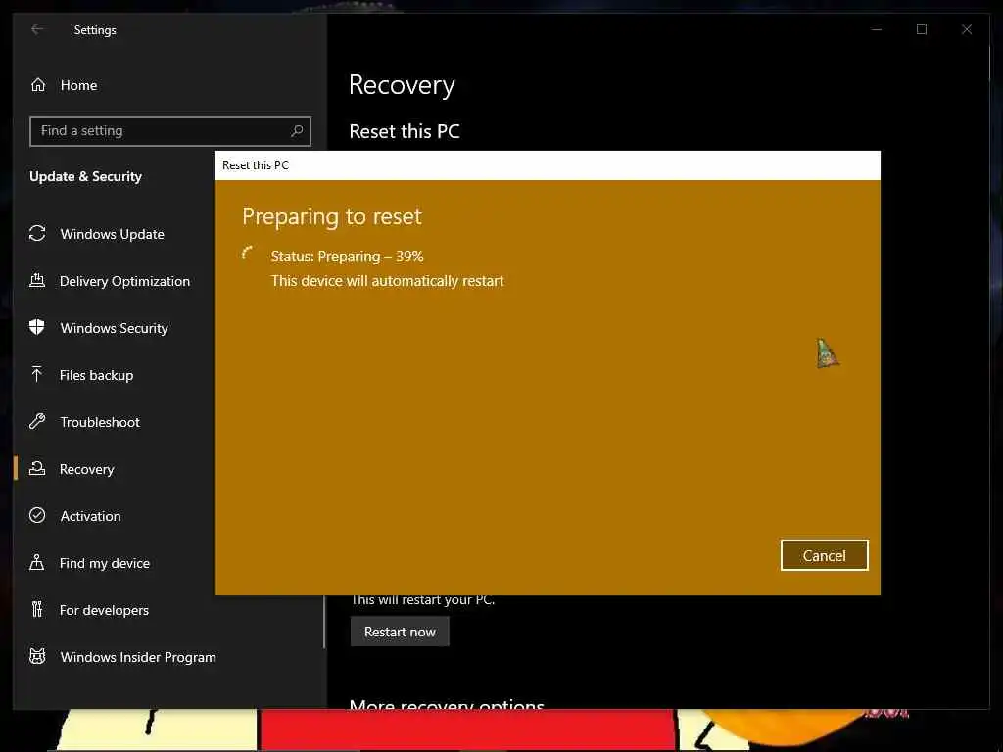Screen dimensions: 1003x752
Task: Open For developers settings
Action: 104,610
